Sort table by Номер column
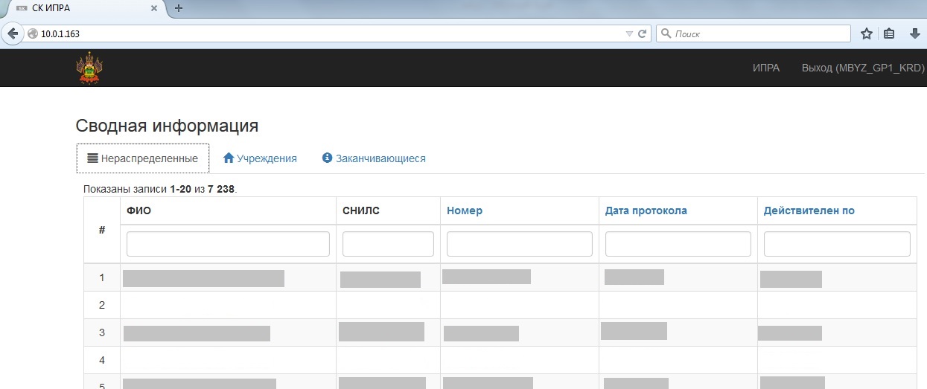This screenshot has width=927, height=389. point(465,210)
